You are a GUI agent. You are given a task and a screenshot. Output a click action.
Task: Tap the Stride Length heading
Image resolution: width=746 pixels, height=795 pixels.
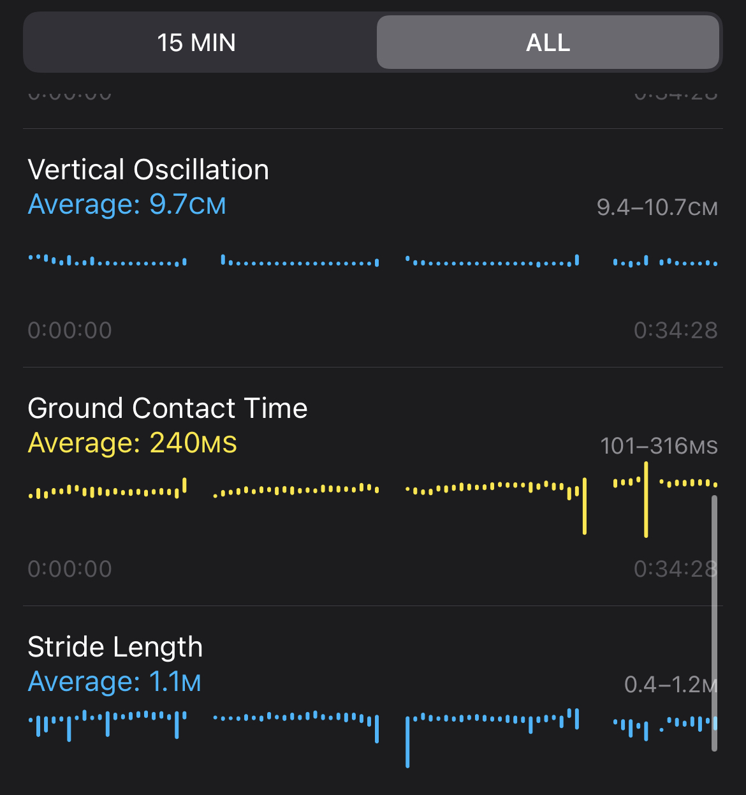coord(115,647)
